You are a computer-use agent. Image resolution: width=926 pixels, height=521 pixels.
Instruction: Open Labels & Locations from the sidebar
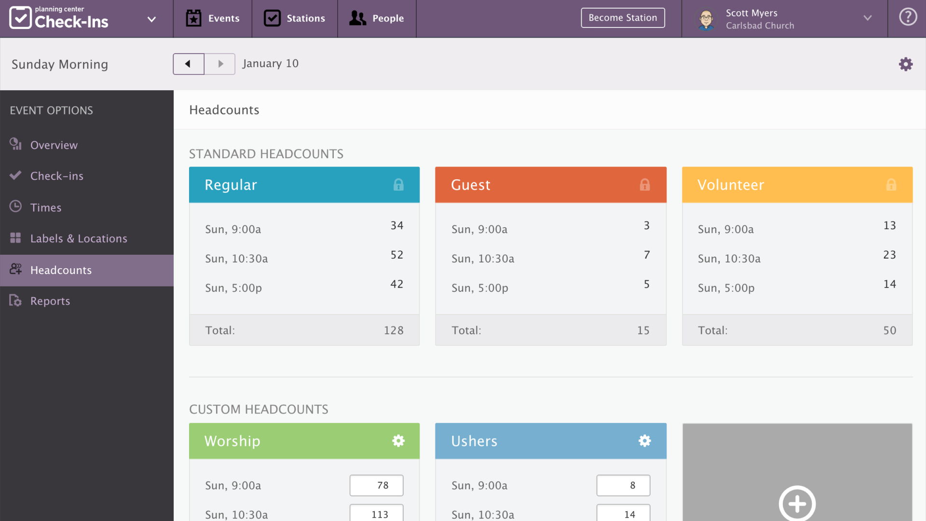[x=79, y=238]
